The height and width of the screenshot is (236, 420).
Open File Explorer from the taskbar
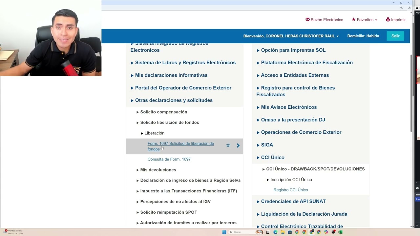(283, 232)
